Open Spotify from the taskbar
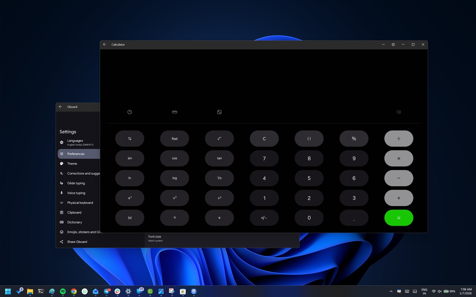The width and height of the screenshot is (476, 297). point(63,291)
